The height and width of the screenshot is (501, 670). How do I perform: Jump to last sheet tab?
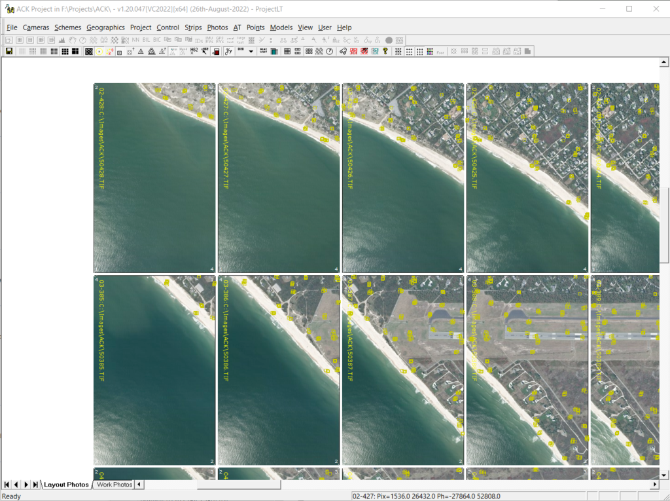(35, 485)
